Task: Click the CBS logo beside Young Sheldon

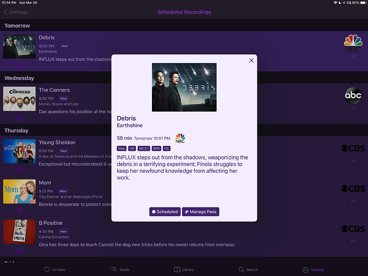Action: click(x=353, y=148)
